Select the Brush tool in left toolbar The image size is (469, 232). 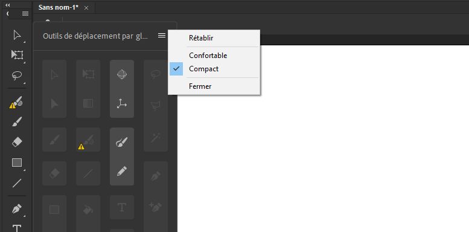click(x=17, y=122)
